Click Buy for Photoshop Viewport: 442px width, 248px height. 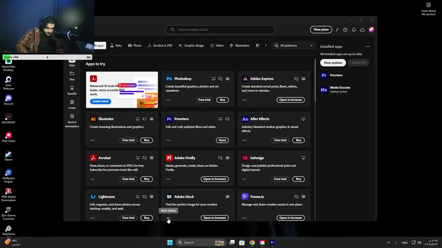click(222, 100)
